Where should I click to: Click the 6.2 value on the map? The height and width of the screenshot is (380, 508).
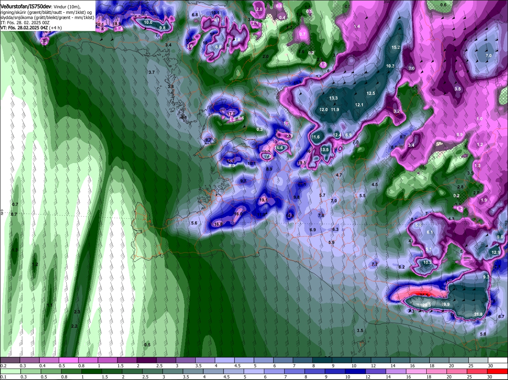(402, 267)
